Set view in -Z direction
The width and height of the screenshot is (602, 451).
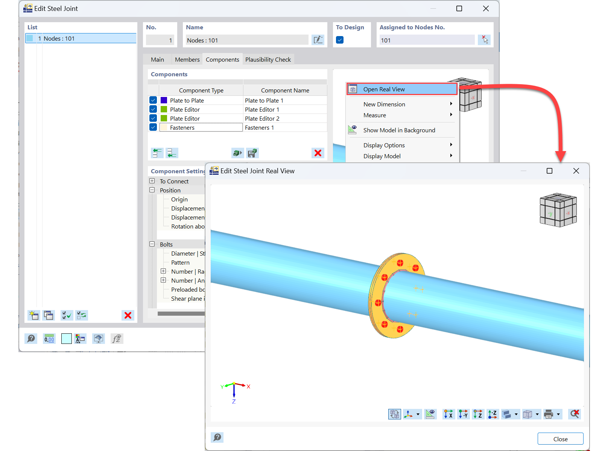pos(493,414)
